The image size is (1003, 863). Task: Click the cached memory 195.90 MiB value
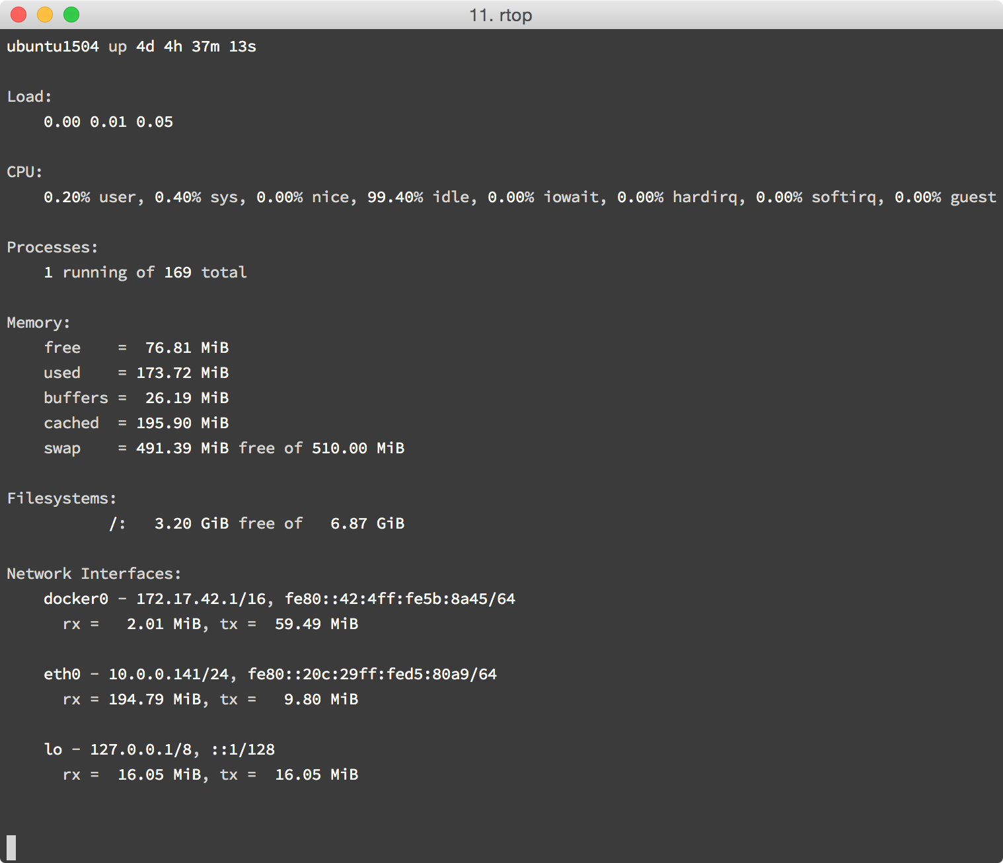click(x=182, y=424)
